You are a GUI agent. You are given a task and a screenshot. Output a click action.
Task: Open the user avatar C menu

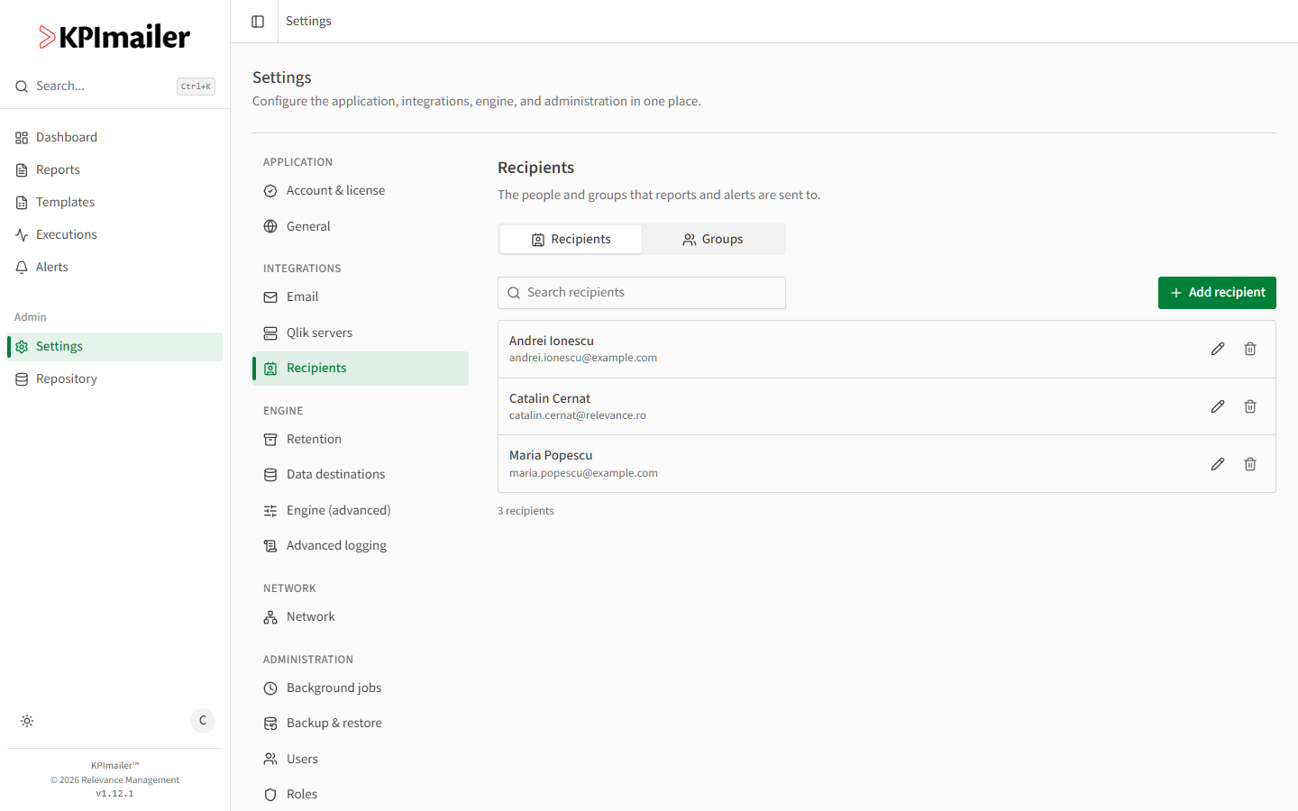click(x=203, y=721)
